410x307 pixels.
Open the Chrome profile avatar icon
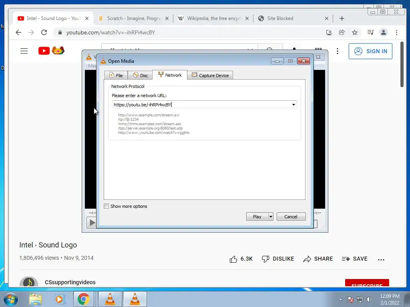click(383, 32)
